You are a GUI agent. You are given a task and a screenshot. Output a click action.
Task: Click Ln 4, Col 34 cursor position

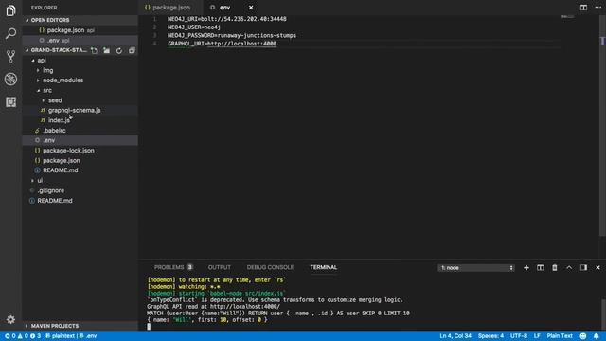(455, 336)
